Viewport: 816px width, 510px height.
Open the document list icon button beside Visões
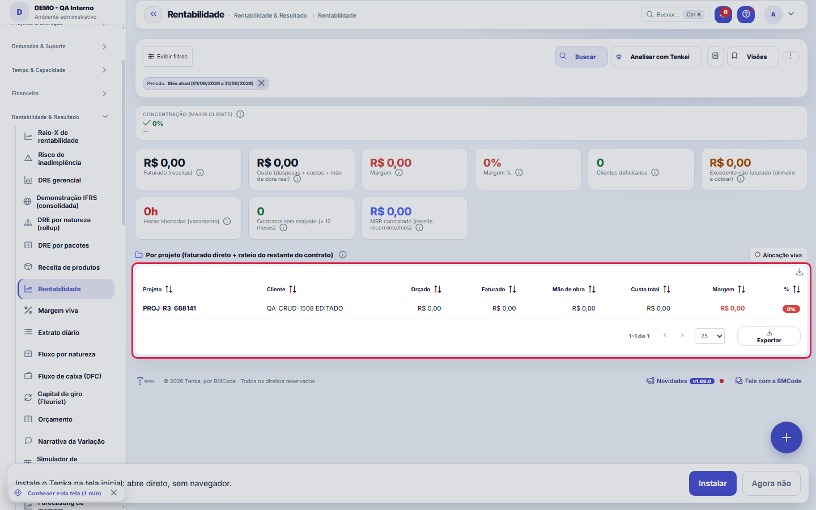coord(715,57)
